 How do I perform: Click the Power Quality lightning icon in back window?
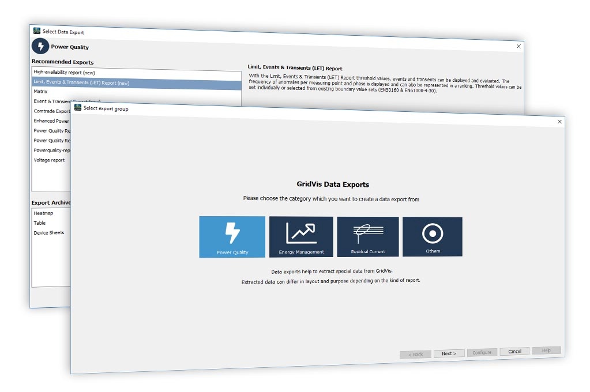click(40, 46)
